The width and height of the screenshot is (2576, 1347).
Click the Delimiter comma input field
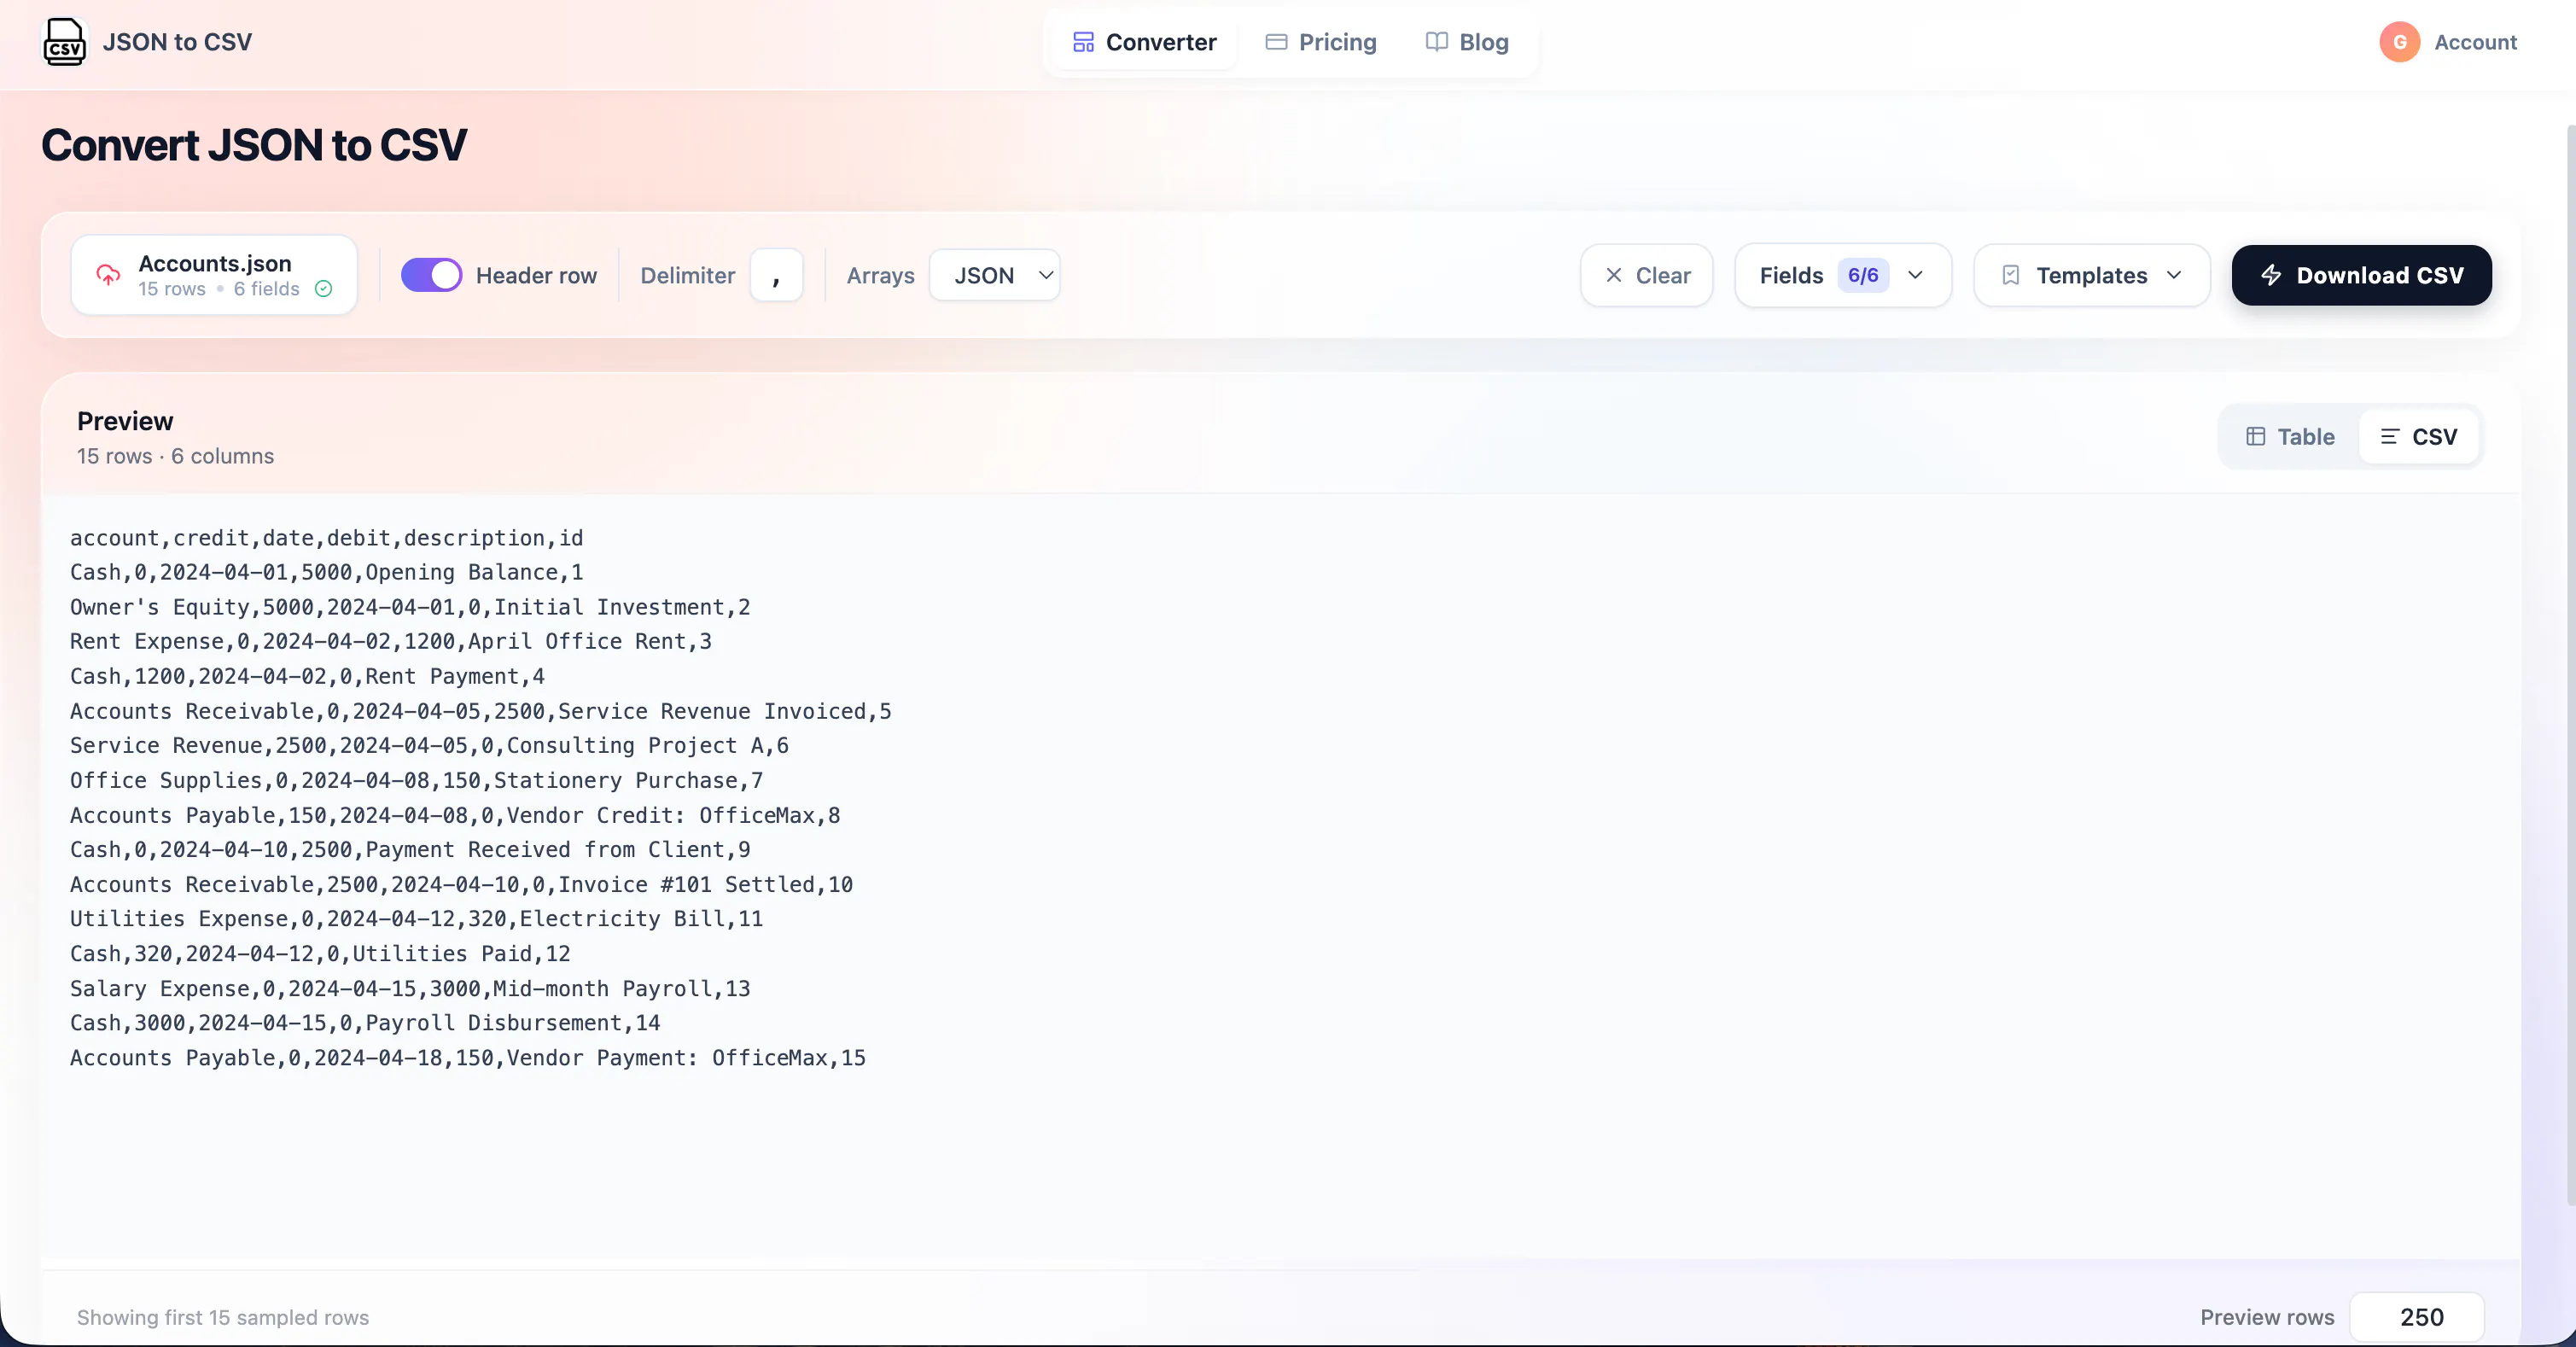point(776,275)
